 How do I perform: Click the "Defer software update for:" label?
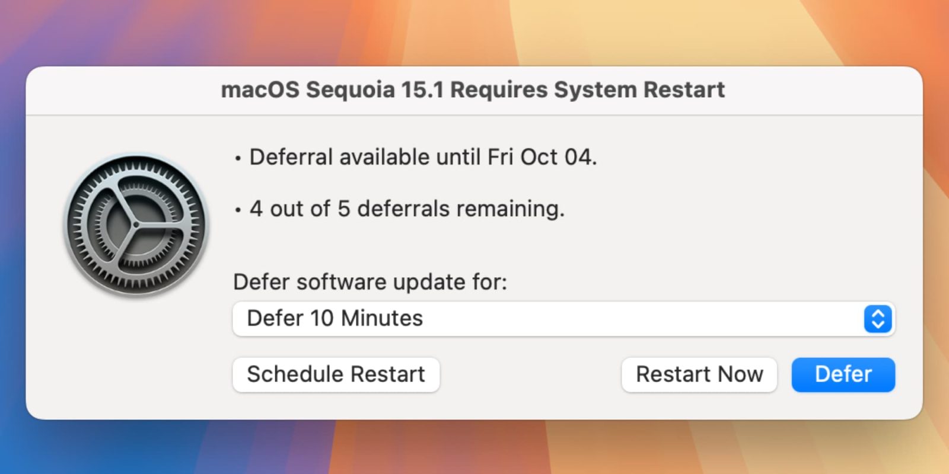(370, 282)
